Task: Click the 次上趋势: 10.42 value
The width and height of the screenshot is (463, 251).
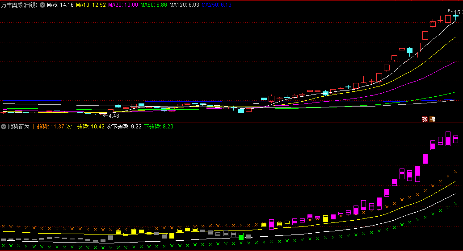Action: tap(85, 127)
